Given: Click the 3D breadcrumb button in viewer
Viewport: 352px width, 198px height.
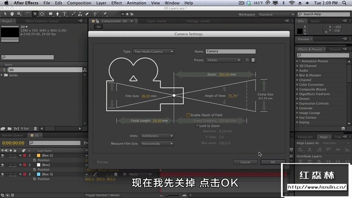Looking at the screenshot, I should (x=98, y=27).
